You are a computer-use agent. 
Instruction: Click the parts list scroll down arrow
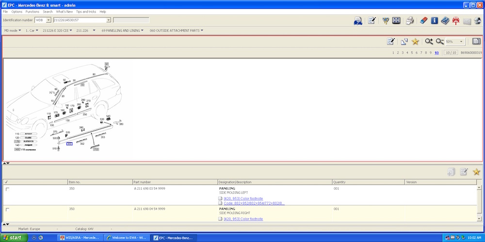coord(480,219)
